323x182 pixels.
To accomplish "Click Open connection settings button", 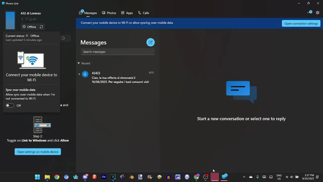I will coord(301,24).
